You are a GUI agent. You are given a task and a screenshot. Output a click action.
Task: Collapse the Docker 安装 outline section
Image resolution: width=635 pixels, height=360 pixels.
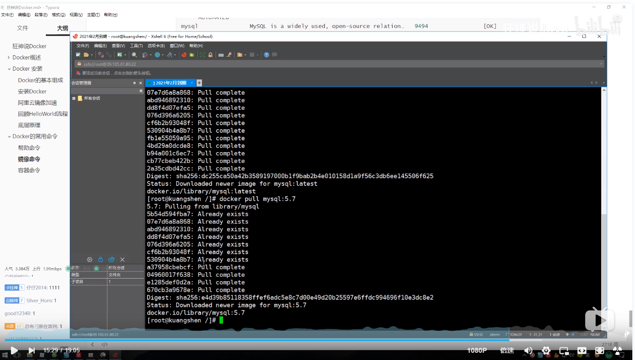(9, 69)
